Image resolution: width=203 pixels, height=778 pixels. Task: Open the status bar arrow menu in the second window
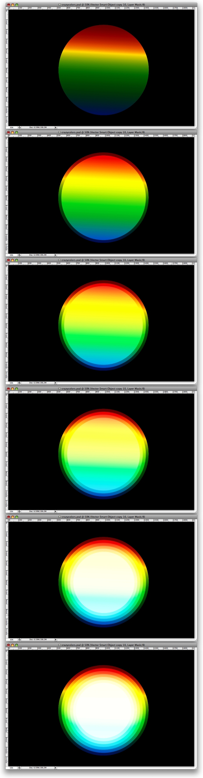coord(56,255)
